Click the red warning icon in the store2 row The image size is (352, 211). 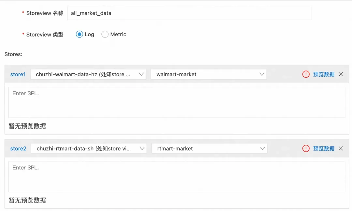pyautogui.click(x=306, y=148)
